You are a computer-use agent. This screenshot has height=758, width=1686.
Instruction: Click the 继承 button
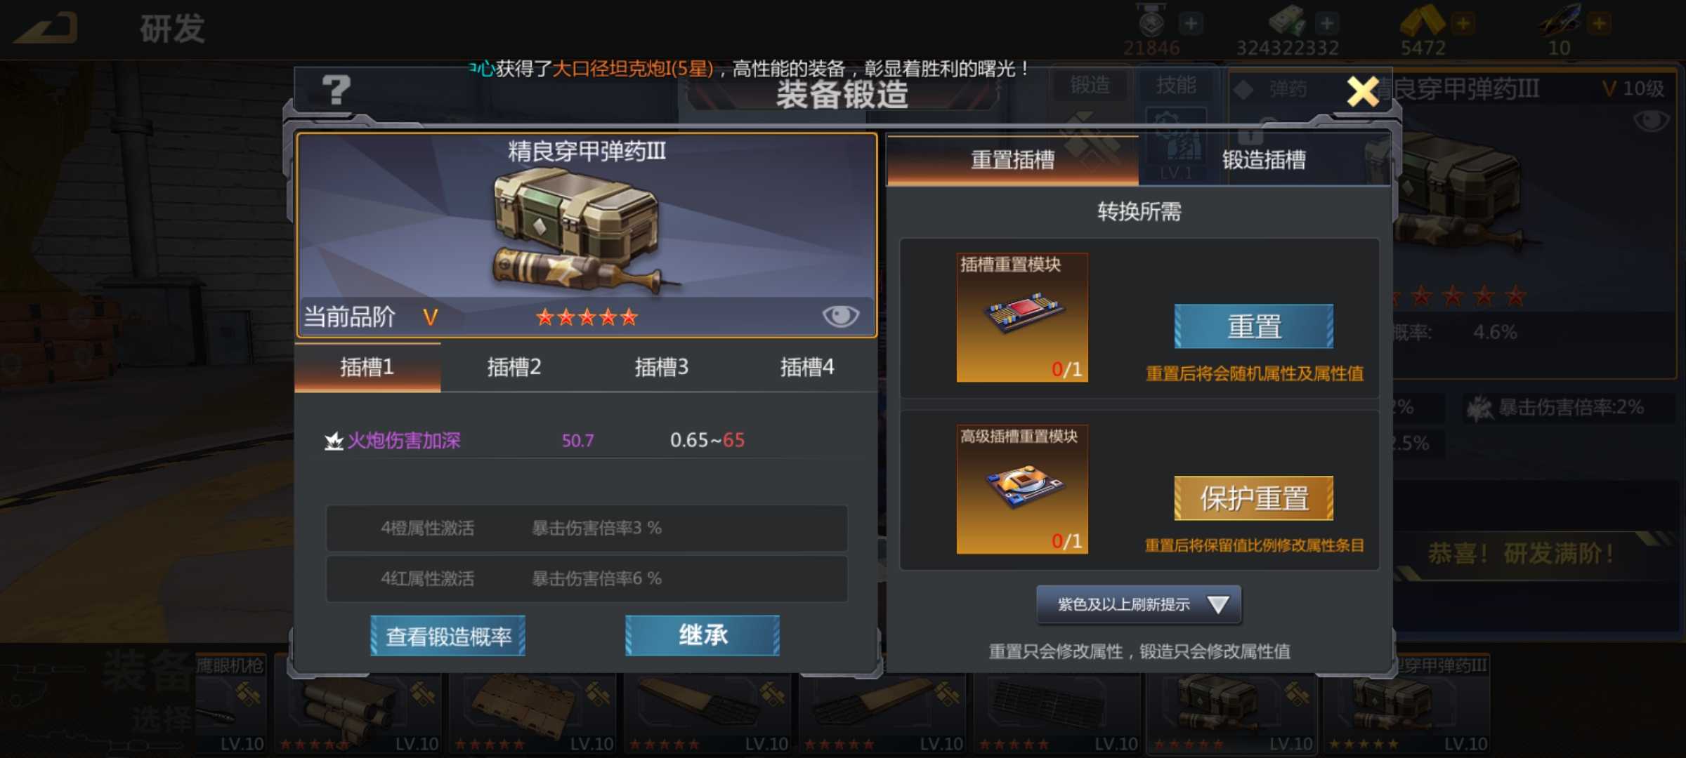tap(702, 636)
